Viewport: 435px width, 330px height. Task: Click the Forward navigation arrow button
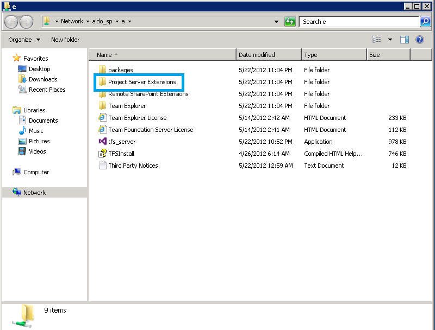26,22
